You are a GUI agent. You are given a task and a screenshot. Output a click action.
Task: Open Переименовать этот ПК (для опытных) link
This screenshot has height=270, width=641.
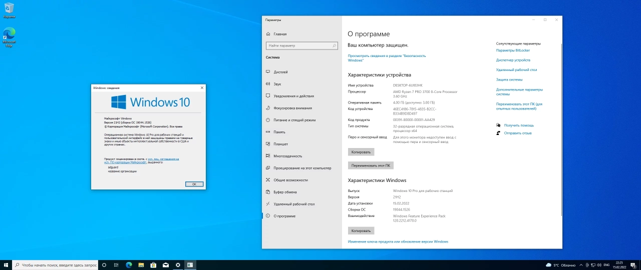(519, 106)
